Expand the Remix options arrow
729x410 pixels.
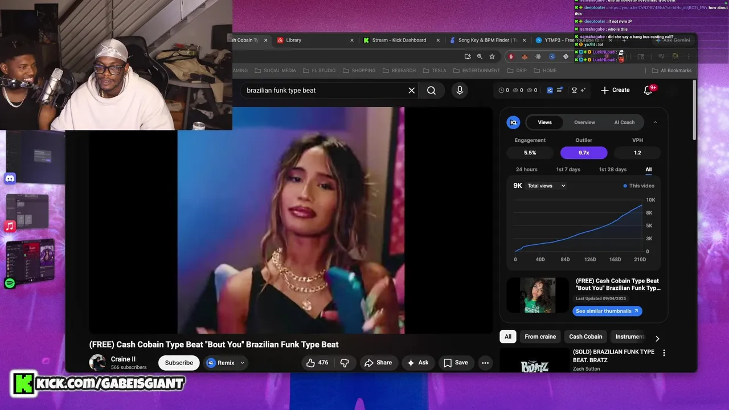(x=243, y=363)
